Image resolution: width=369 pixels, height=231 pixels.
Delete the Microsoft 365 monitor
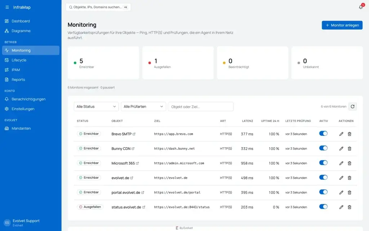tap(350, 163)
